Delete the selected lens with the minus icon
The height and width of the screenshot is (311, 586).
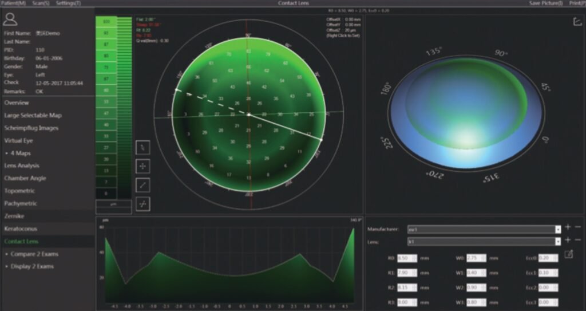577,241
